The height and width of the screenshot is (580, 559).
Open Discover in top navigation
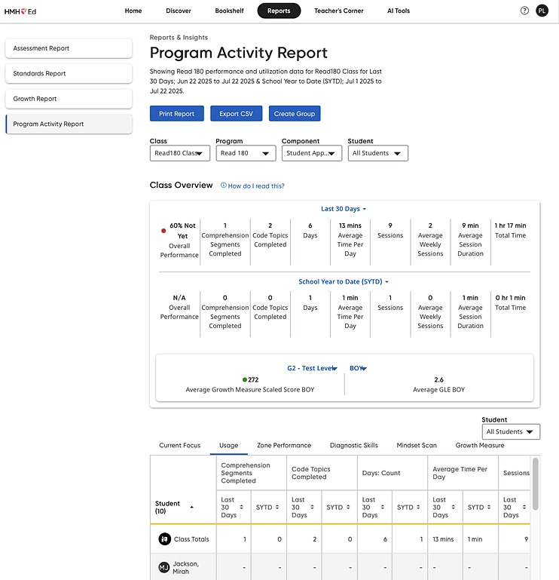point(179,11)
